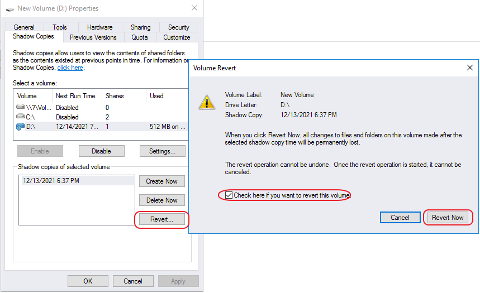Close the Volume Revert dialog
480x293 pixels.
tap(470, 68)
